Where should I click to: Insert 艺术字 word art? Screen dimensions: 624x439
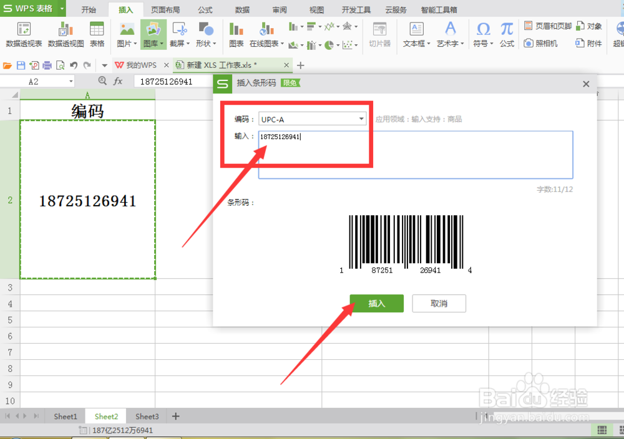pyautogui.click(x=450, y=35)
